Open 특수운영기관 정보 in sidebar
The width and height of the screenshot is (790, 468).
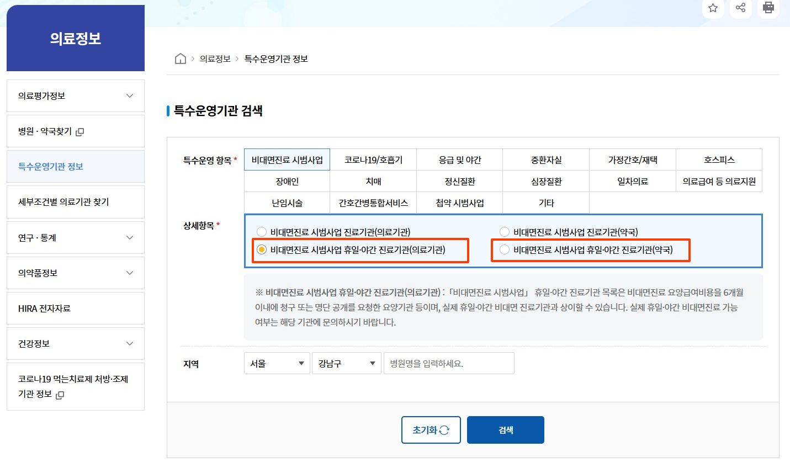(x=76, y=166)
